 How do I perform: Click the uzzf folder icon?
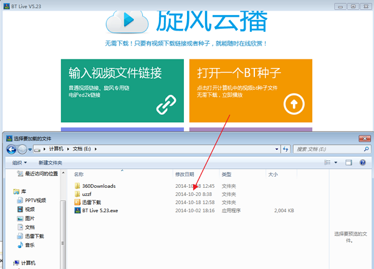(77, 194)
